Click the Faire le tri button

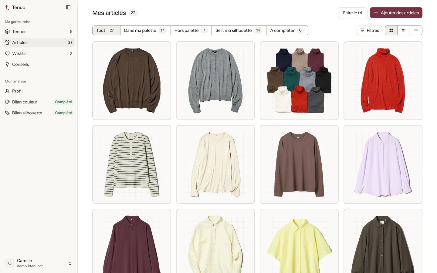[353, 13]
